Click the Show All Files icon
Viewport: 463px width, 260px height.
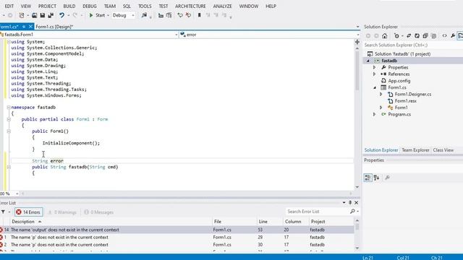coord(433,36)
